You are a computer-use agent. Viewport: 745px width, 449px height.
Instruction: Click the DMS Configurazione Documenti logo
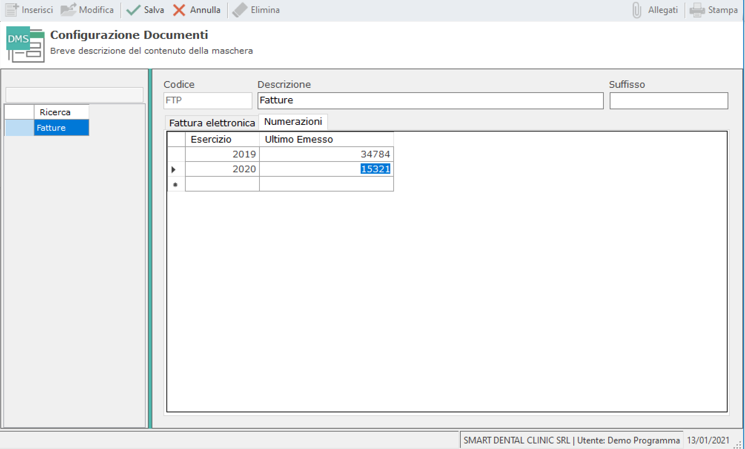(x=25, y=44)
